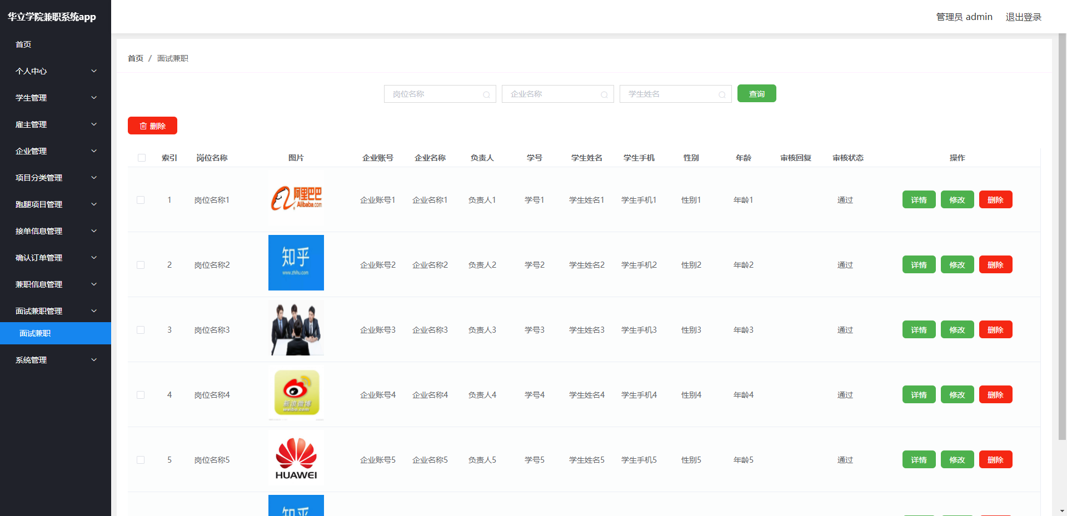Open the Weibo logo image in row 4
Image resolution: width=1067 pixels, height=516 pixels.
(296, 394)
